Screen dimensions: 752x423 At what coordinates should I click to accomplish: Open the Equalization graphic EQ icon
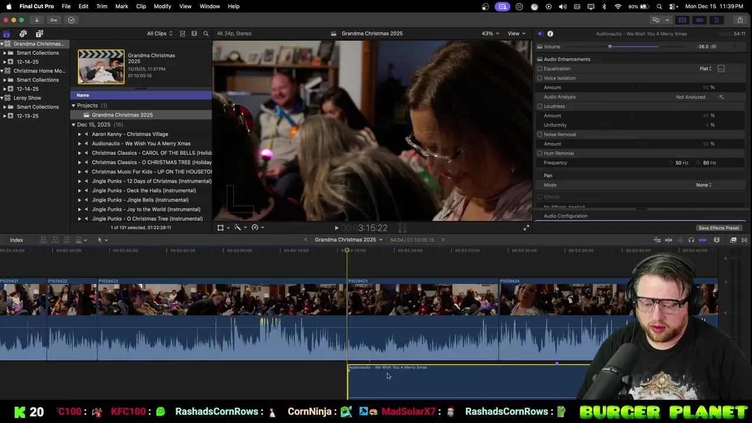coord(721,69)
